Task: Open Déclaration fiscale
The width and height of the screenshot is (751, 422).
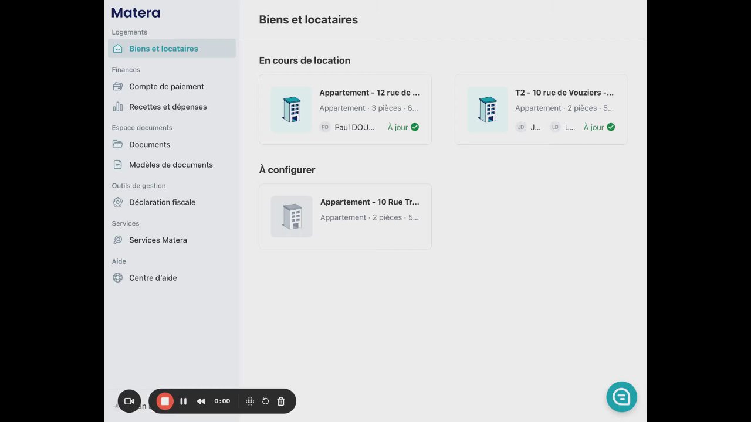Action: pos(172,202)
